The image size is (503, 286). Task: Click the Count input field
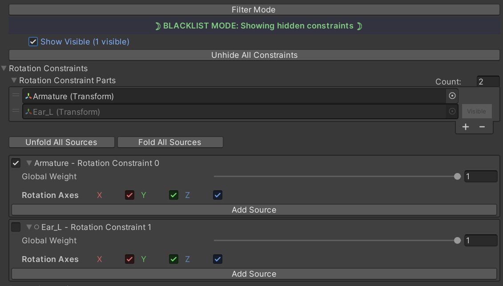click(487, 81)
